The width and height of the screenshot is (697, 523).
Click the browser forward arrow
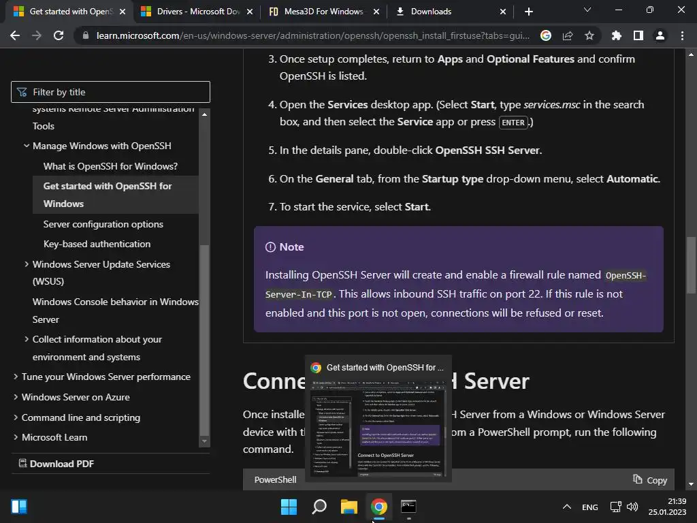click(x=37, y=35)
